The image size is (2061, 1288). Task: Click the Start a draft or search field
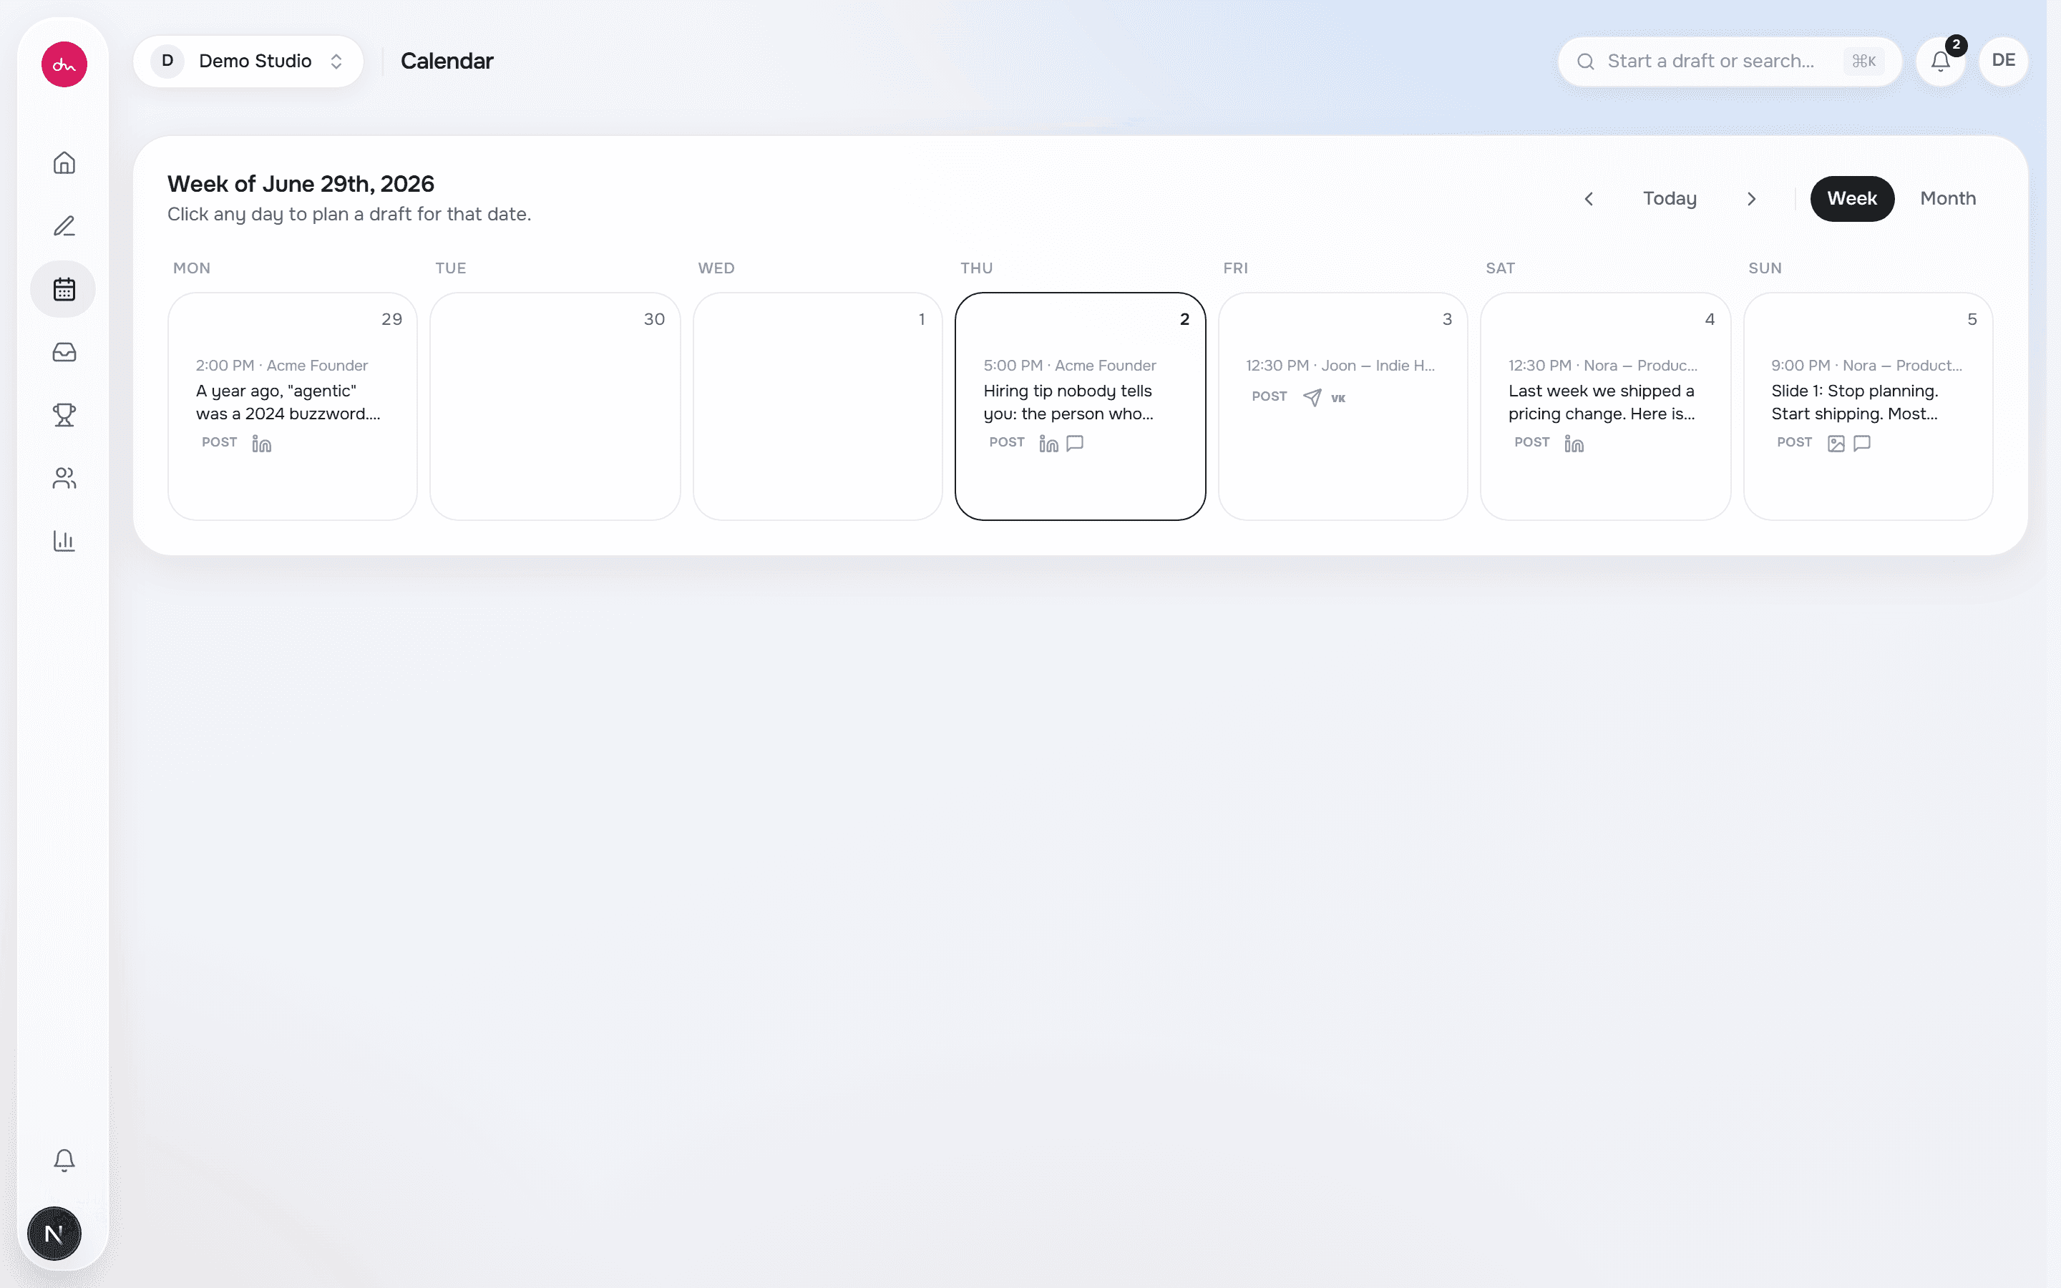click(1729, 62)
